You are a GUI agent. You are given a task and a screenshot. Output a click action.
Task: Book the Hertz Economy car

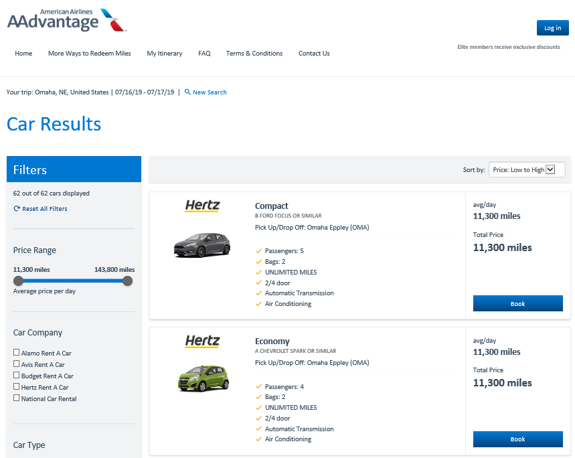click(x=518, y=439)
